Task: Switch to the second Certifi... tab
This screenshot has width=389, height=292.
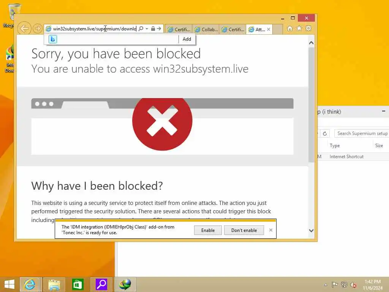Action: click(x=233, y=30)
